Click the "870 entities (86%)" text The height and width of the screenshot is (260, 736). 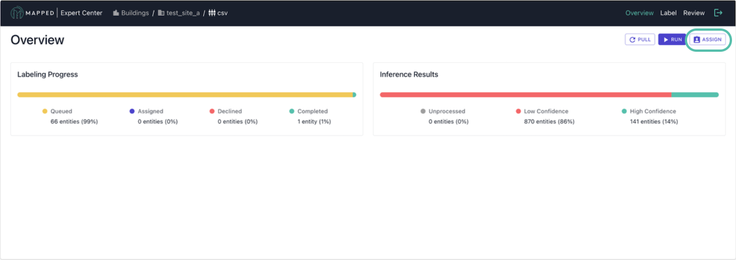coord(549,121)
